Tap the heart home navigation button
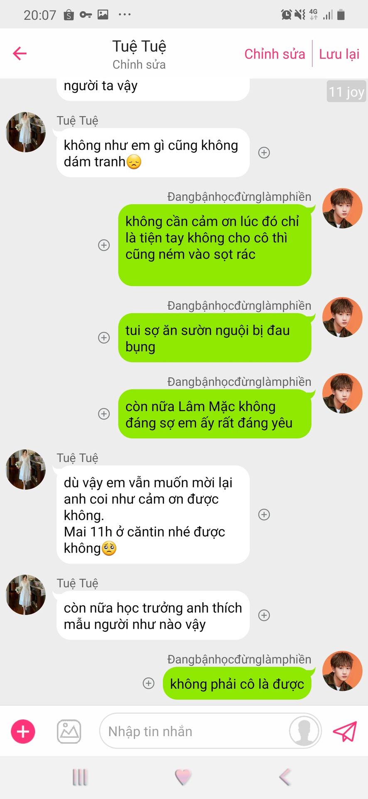 click(x=183, y=777)
